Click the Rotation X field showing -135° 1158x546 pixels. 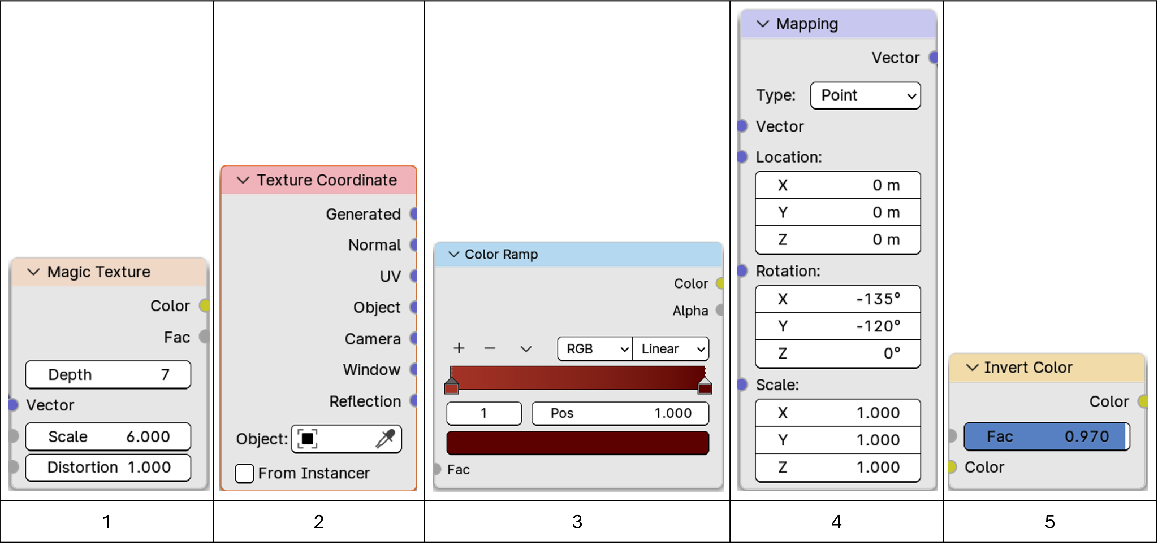837,299
